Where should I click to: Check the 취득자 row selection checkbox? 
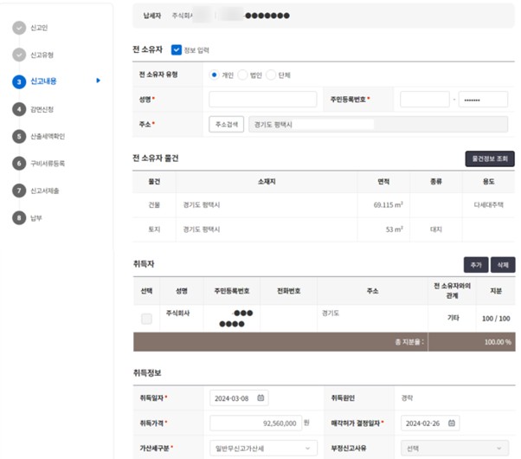point(146,319)
